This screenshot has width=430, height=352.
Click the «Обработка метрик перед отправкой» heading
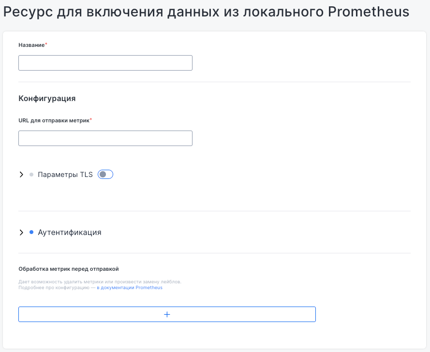(68, 269)
